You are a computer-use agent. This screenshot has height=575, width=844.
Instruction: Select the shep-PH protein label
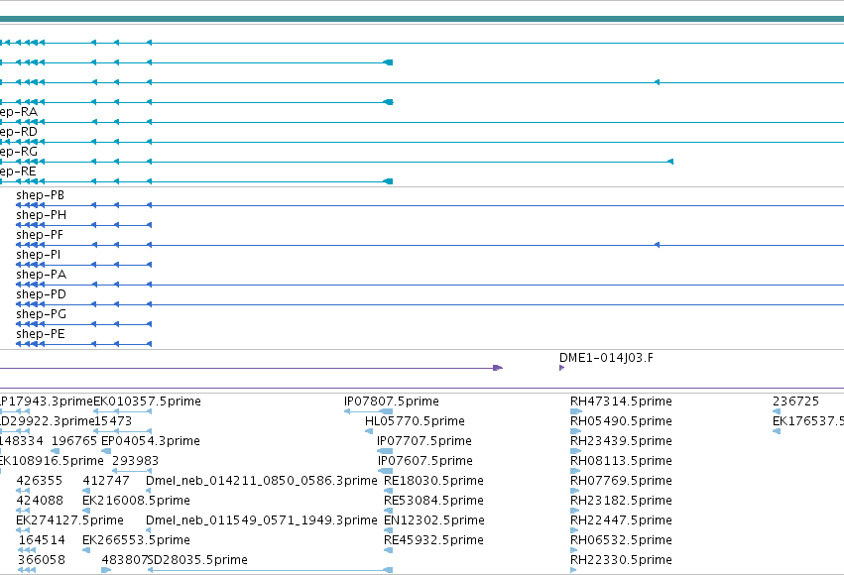click(x=41, y=215)
